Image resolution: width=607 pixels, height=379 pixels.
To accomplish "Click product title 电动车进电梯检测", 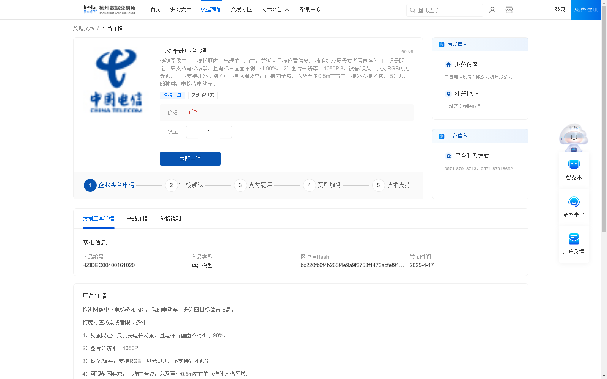I will [184, 51].
